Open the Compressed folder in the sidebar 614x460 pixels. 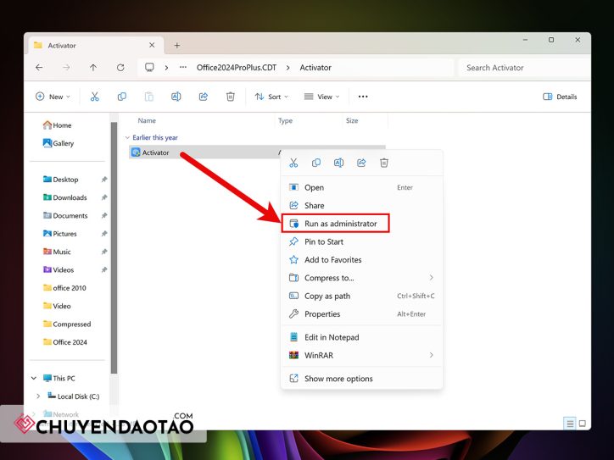[x=67, y=324]
